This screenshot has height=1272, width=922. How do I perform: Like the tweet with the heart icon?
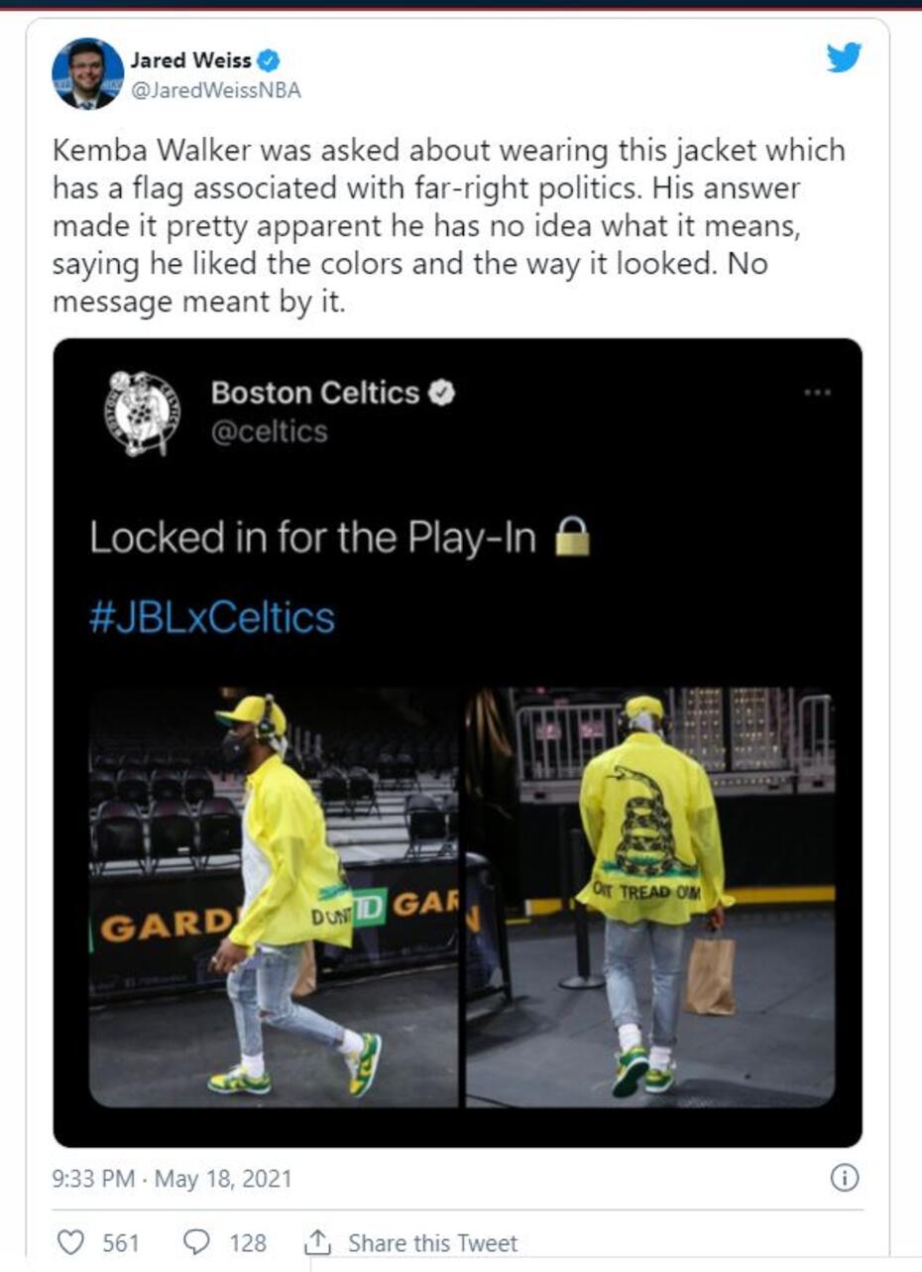click(x=69, y=1241)
